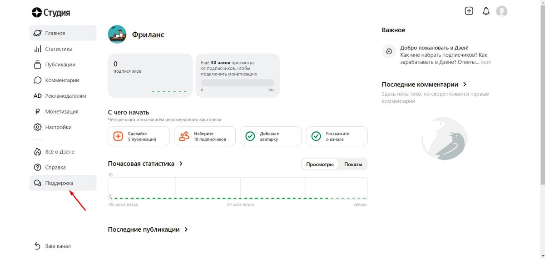Image resolution: width=545 pixels, height=259 pixels.
Task: Open notifications bell icon
Action: (486, 11)
